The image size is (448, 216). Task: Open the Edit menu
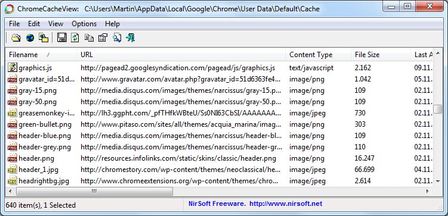coord(34,24)
